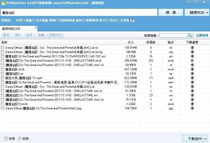
Task: Click the 104.75KB size cell
Action: (x=131, y=108)
